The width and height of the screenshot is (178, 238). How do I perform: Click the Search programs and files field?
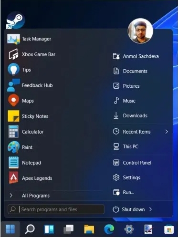pos(56,209)
